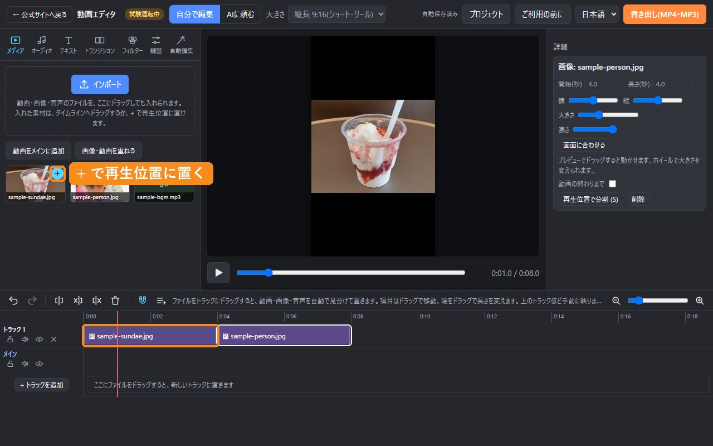
Task: Click the 動画をメインに追加 button
Action: click(x=38, y=151)
